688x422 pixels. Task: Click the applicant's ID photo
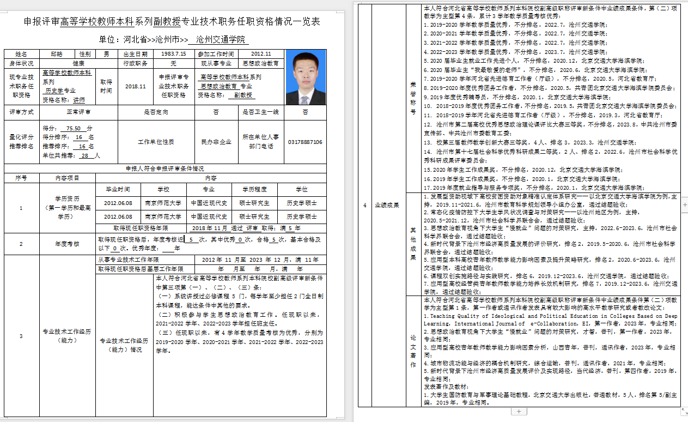tap(306, 77)
